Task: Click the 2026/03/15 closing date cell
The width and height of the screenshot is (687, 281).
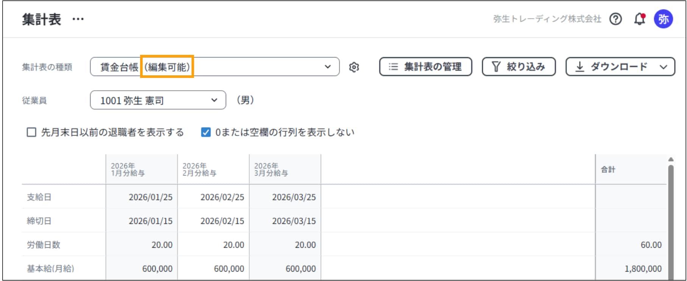Action: (285, 221)
